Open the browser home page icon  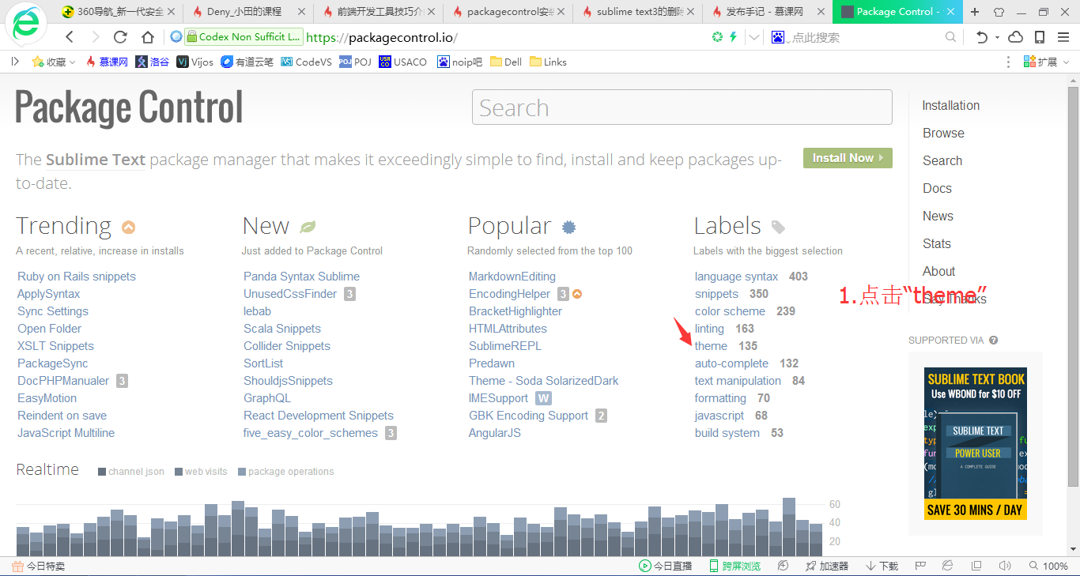148,37
